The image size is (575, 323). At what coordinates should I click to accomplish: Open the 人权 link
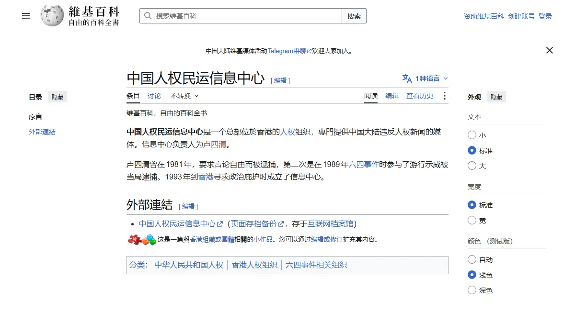coord(287,132)
